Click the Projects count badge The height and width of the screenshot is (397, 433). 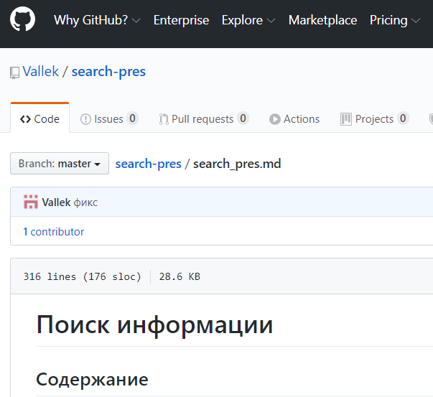click(403, 118)
